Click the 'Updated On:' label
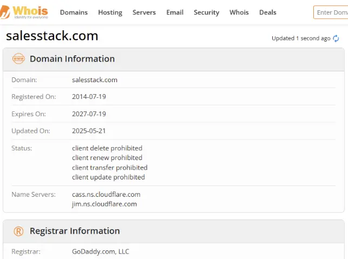348x259 pixels. pos(31,131)
